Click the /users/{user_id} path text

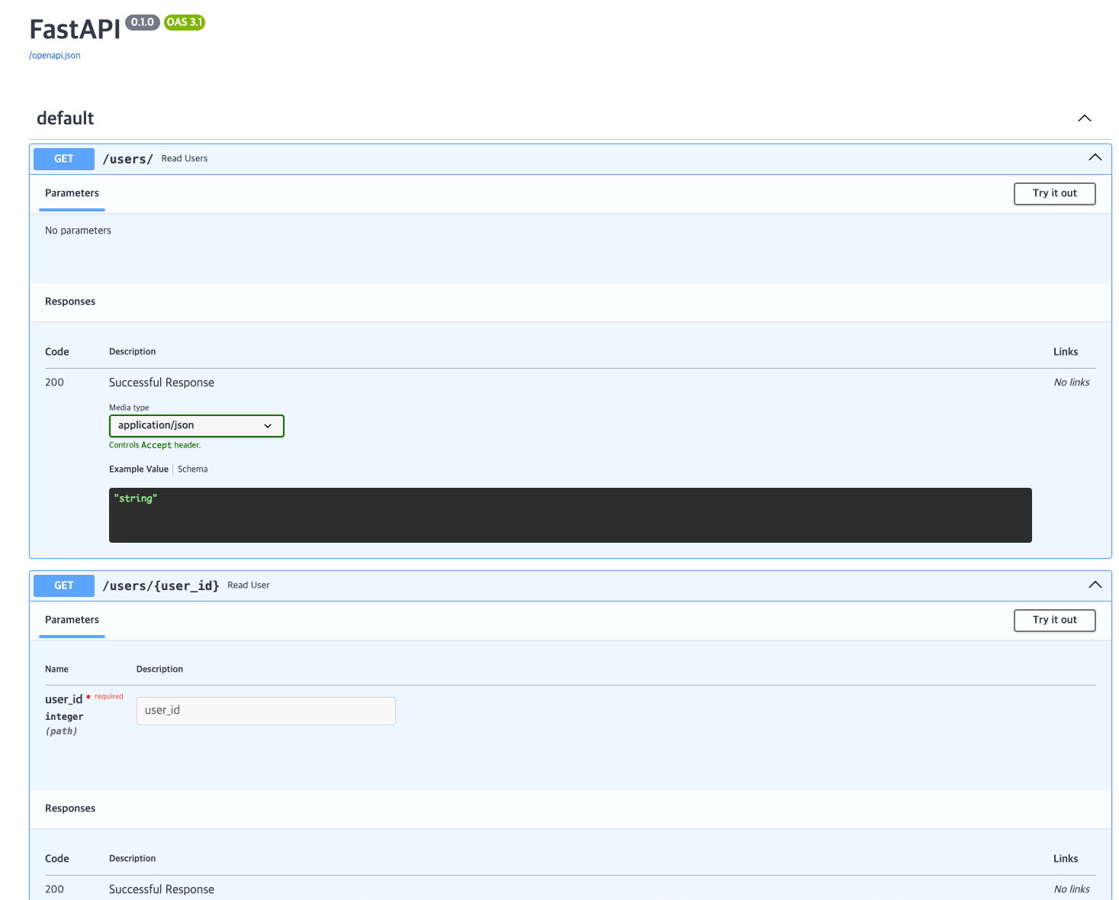[x=161, y=585]
